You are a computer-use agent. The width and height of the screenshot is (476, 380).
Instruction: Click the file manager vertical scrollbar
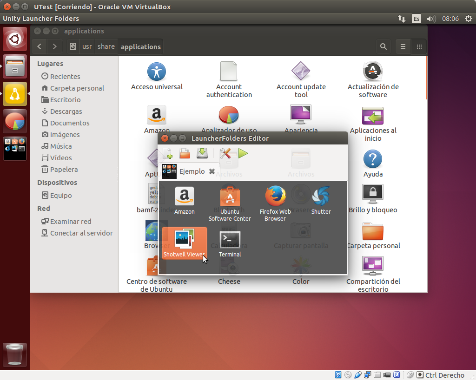point(426,78)
